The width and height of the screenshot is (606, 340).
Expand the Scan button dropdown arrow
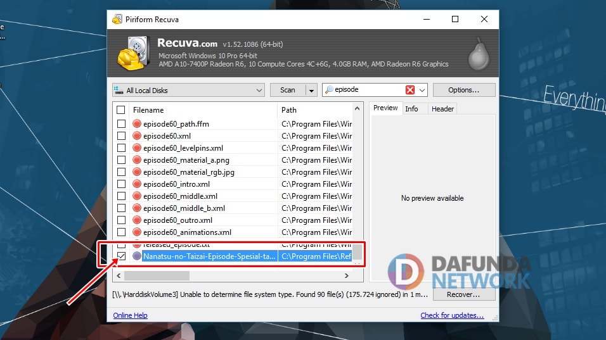[x=311, y=90]
